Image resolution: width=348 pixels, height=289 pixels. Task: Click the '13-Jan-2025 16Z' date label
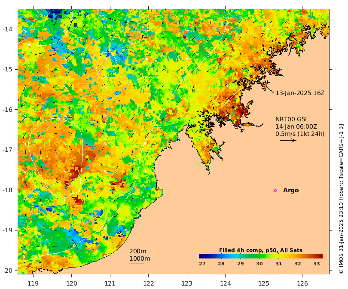(300, 93)
